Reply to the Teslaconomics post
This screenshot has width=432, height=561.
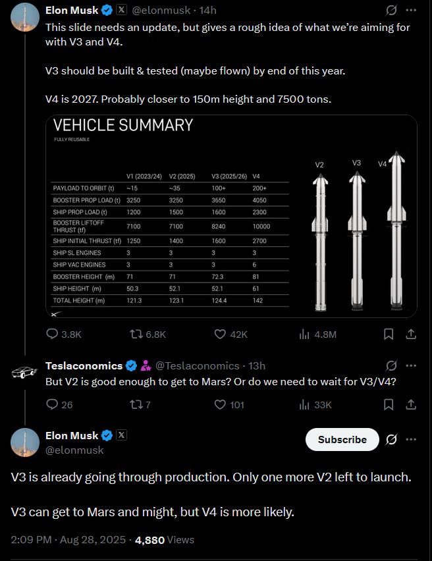53,404
